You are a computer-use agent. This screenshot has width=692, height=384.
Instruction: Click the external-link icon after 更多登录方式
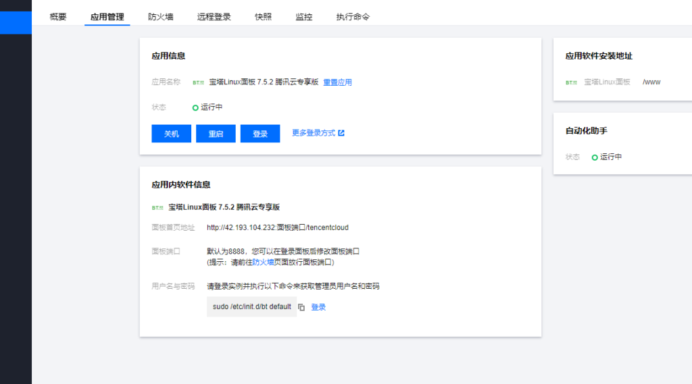[341, 133]
